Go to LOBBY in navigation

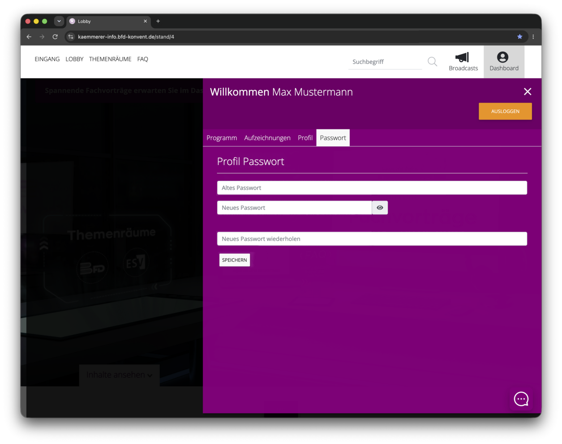point(74,59)
